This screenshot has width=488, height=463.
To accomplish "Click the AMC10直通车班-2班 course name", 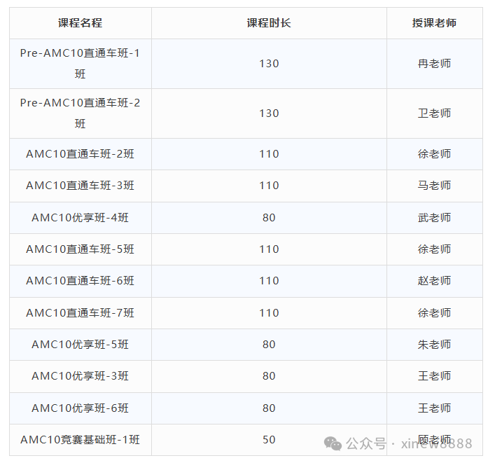I will tap(80, 154).
